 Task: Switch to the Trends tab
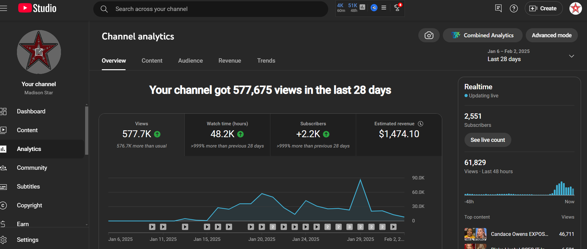266,61
